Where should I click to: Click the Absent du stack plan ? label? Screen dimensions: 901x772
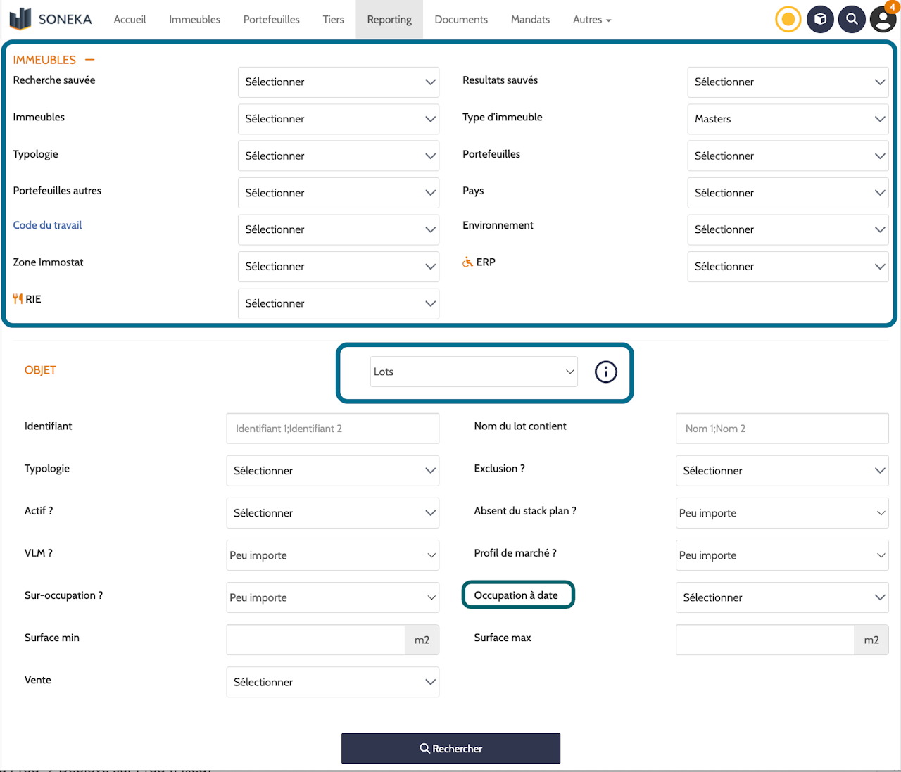tap(525, 511)
